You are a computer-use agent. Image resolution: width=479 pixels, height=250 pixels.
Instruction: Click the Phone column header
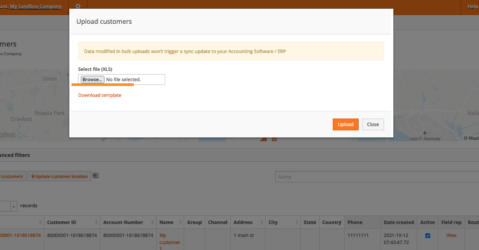[355, 222]
